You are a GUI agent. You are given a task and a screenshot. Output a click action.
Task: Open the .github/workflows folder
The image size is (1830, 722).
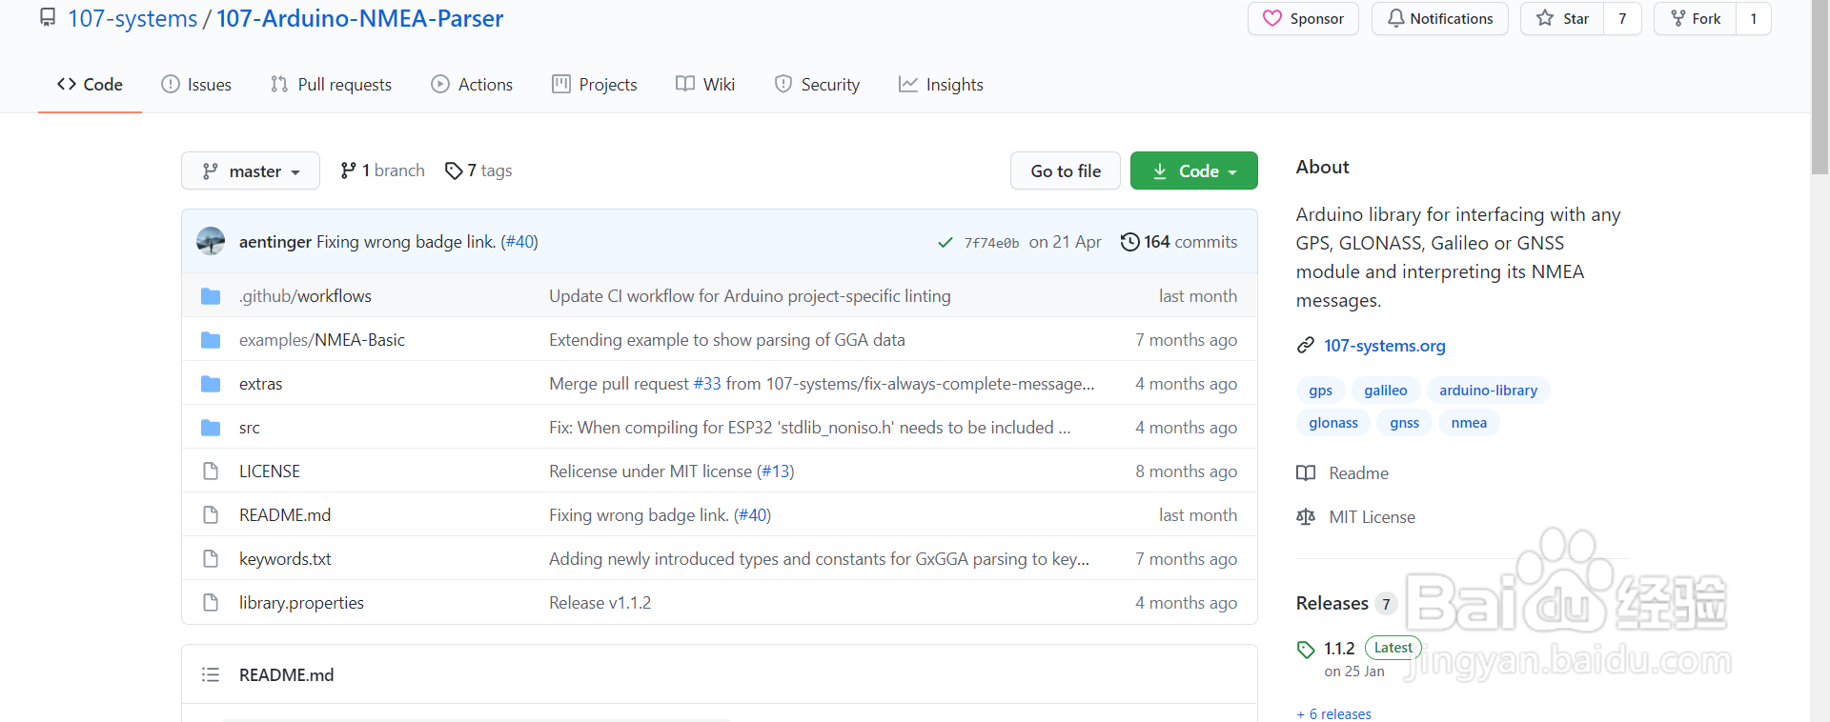point(305,296)
